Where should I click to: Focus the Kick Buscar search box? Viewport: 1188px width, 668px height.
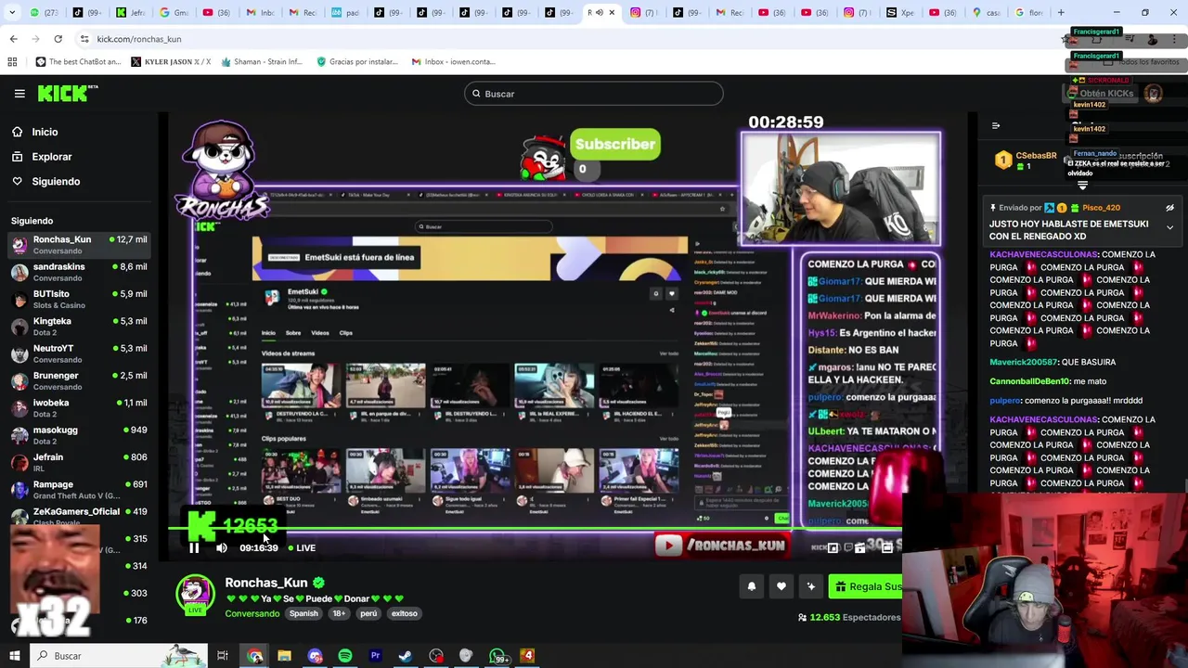click(x=593, y=94)
